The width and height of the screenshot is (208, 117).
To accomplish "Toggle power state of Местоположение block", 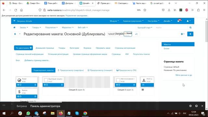I will 119,85.
